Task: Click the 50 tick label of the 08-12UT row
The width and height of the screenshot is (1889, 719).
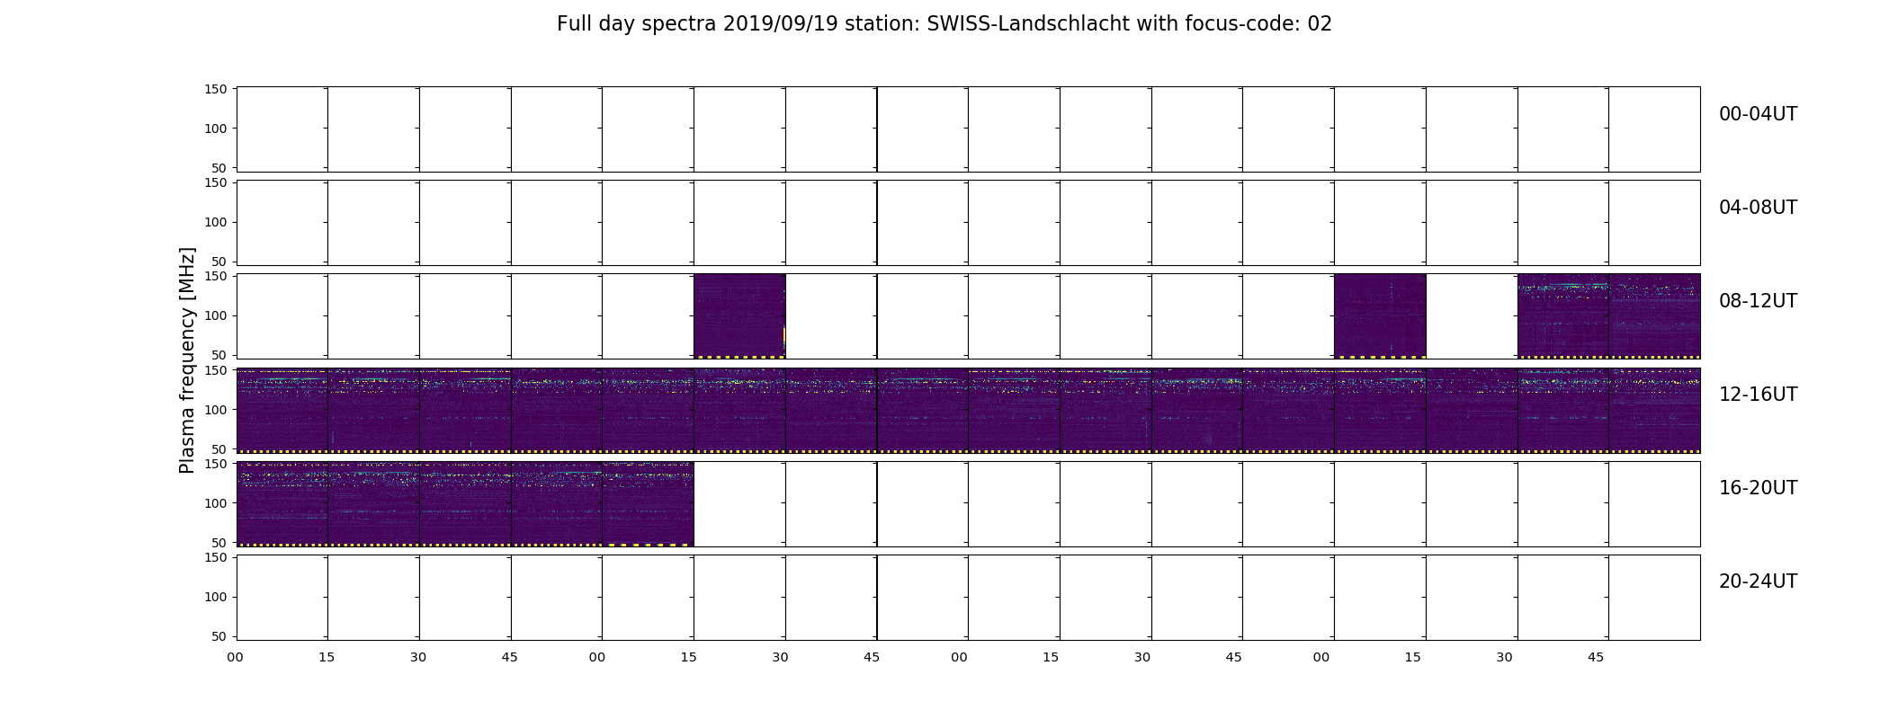Action: point(219,355)
